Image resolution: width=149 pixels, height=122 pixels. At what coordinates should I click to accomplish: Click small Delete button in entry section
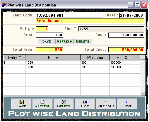click(83, 41)
